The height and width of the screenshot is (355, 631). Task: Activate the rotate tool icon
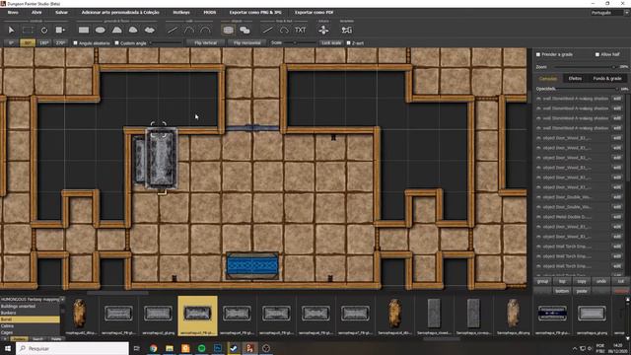(x=43, y=30)
